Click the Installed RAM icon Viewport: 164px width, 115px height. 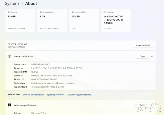tap(73, 12)
